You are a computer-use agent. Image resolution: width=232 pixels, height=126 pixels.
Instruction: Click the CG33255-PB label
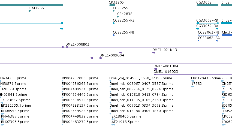pos(123,32)
